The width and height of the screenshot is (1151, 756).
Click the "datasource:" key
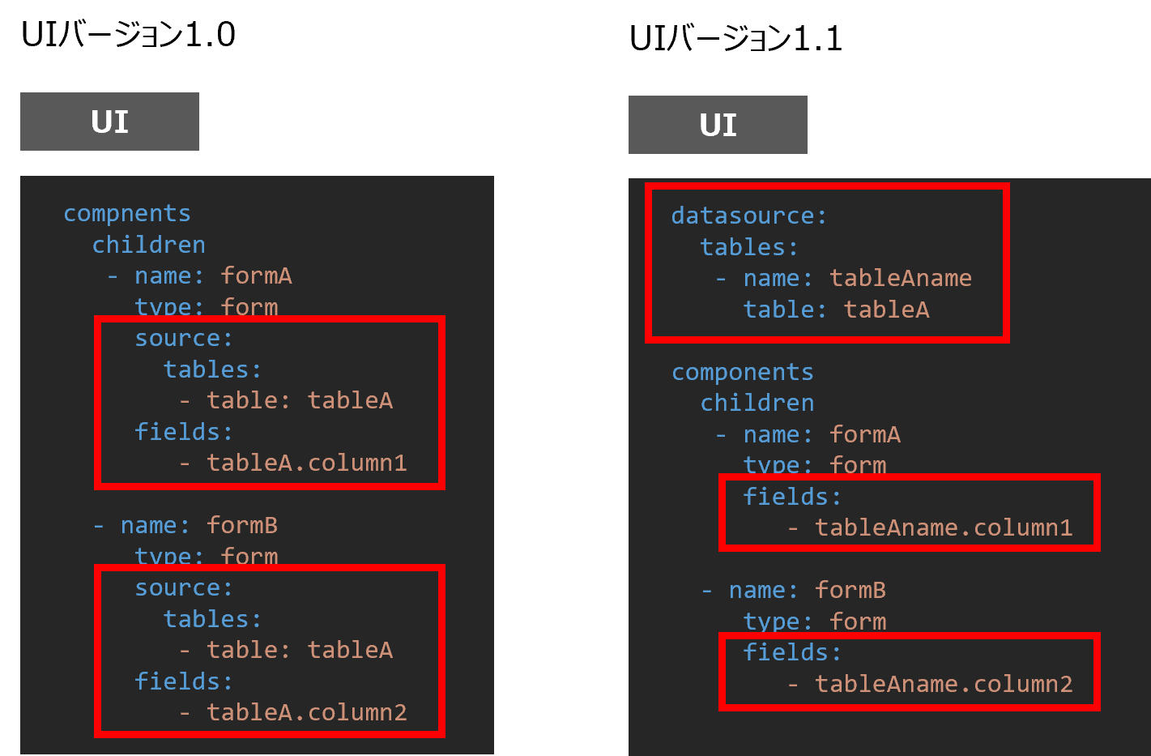point(748,216)
